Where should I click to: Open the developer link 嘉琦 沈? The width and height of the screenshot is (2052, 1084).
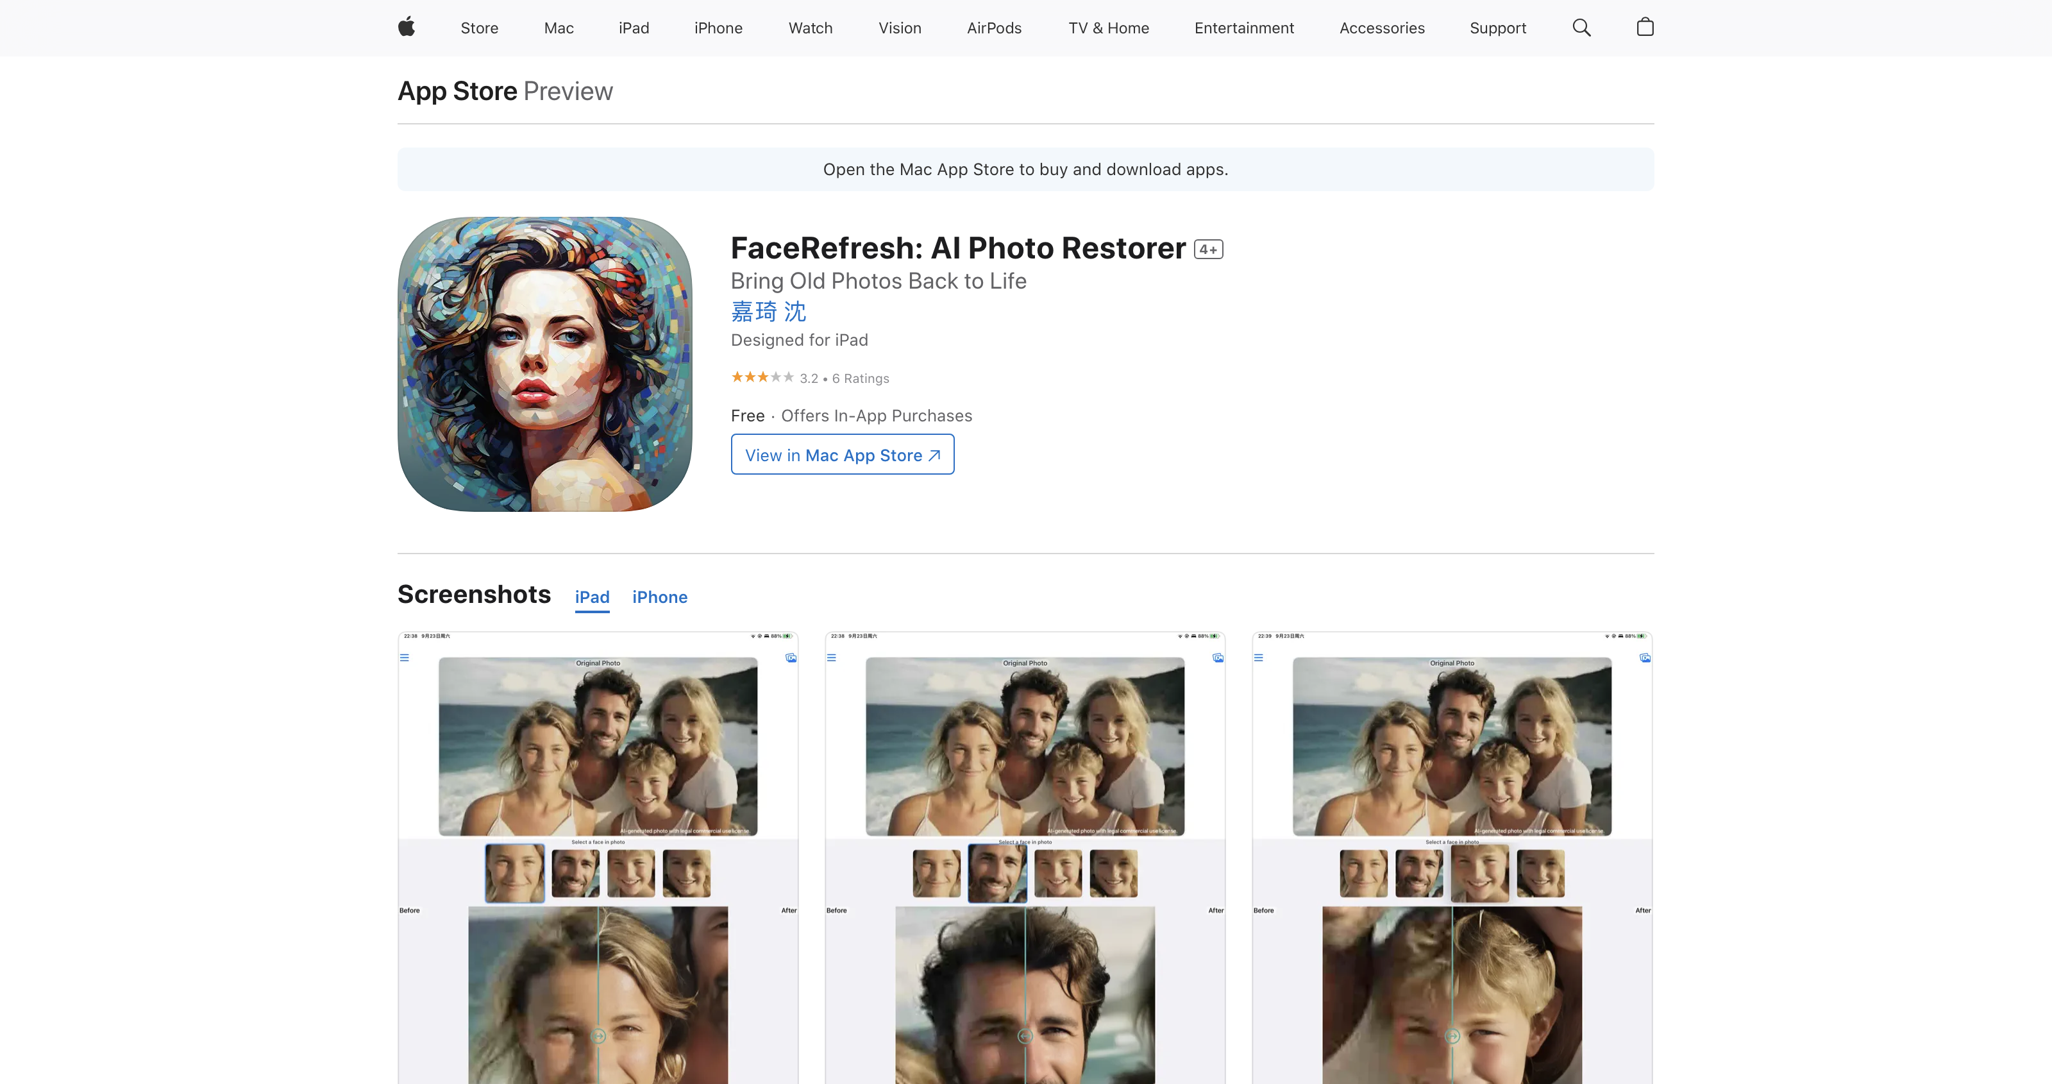[x=769, y=311]
